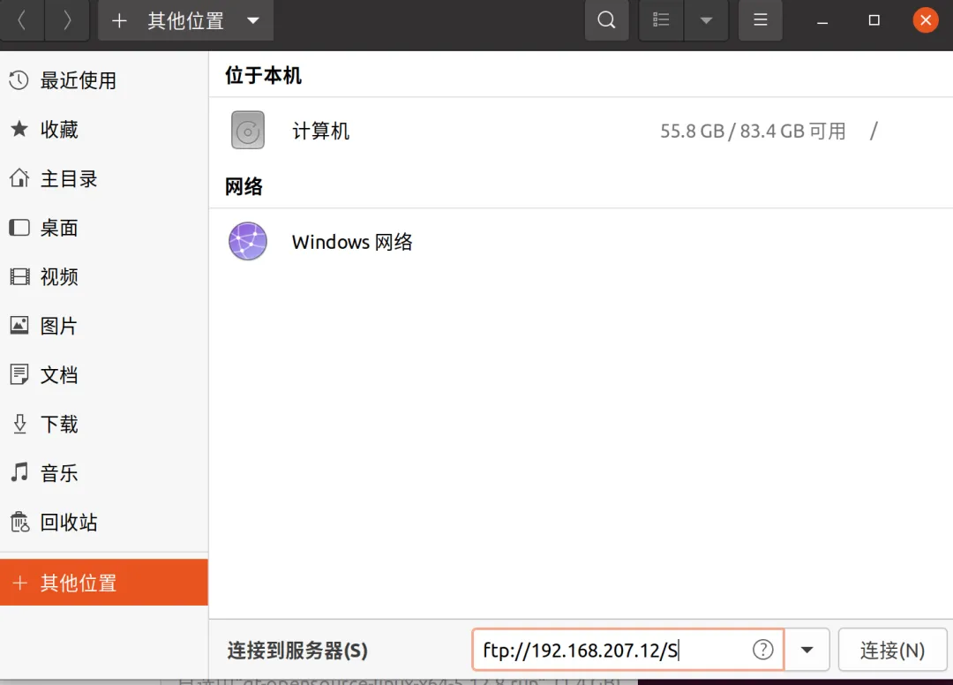Click the 网络 section heading
953x685 pixels.
coord(244,186)
